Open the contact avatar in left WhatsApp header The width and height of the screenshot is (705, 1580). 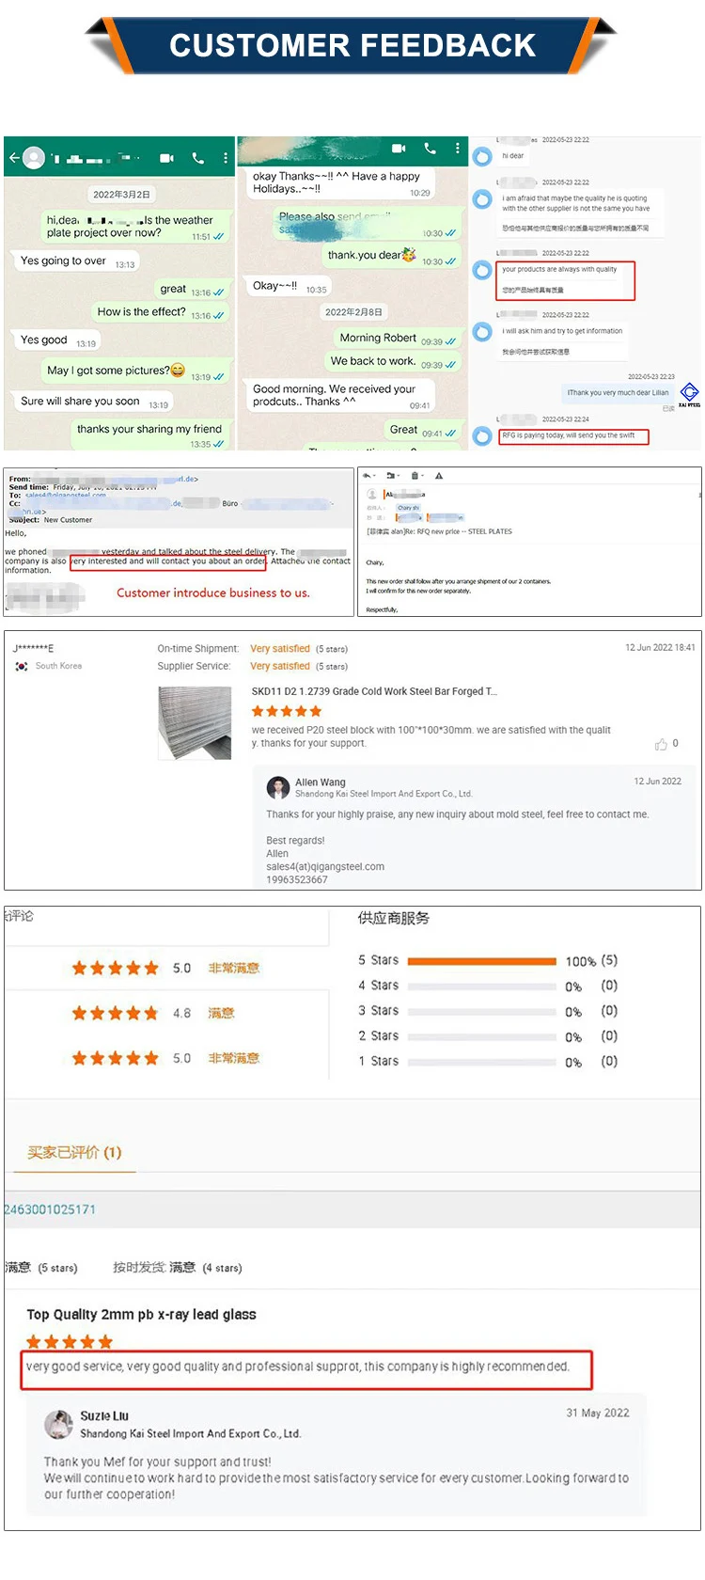coord(34,158)
